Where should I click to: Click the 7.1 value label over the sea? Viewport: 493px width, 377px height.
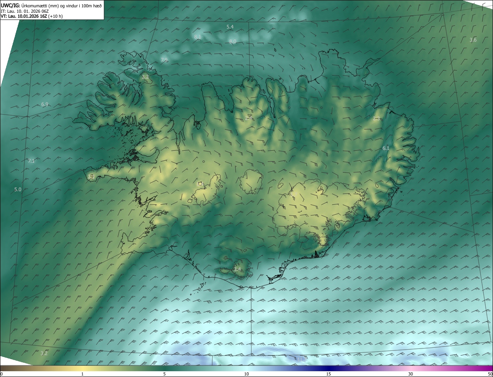[31, 161]
